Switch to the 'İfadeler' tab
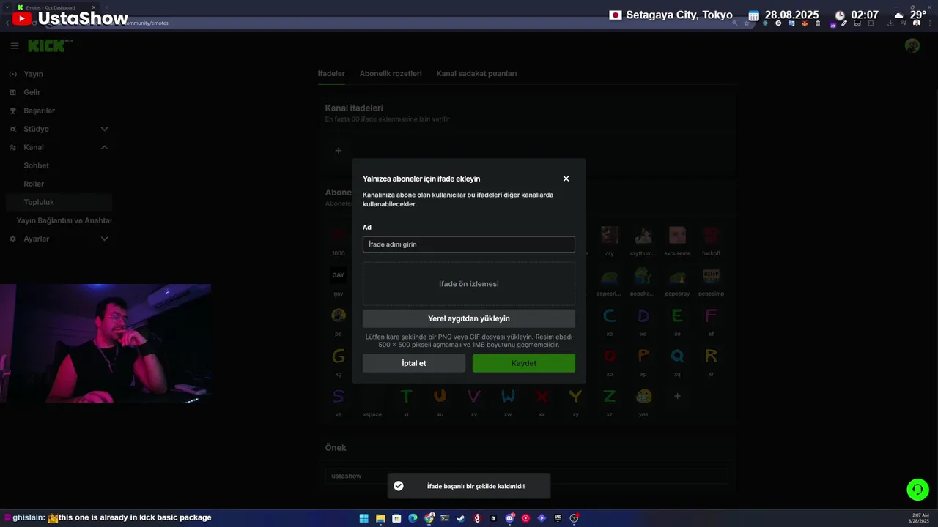 pyautogui.click(x=331, y=74)
